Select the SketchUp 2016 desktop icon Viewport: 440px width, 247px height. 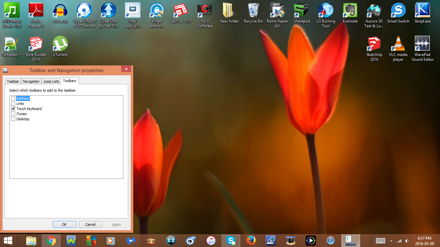click(374, 48)
